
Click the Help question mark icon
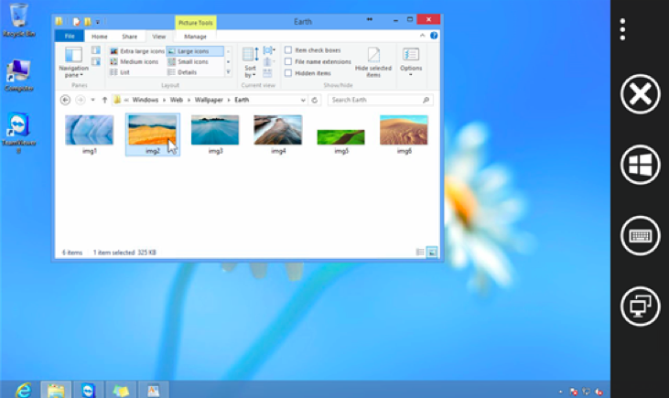(x=434, y=36)
